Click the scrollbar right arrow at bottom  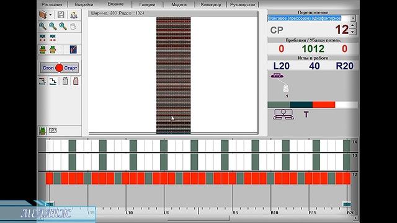click(355, 218)
